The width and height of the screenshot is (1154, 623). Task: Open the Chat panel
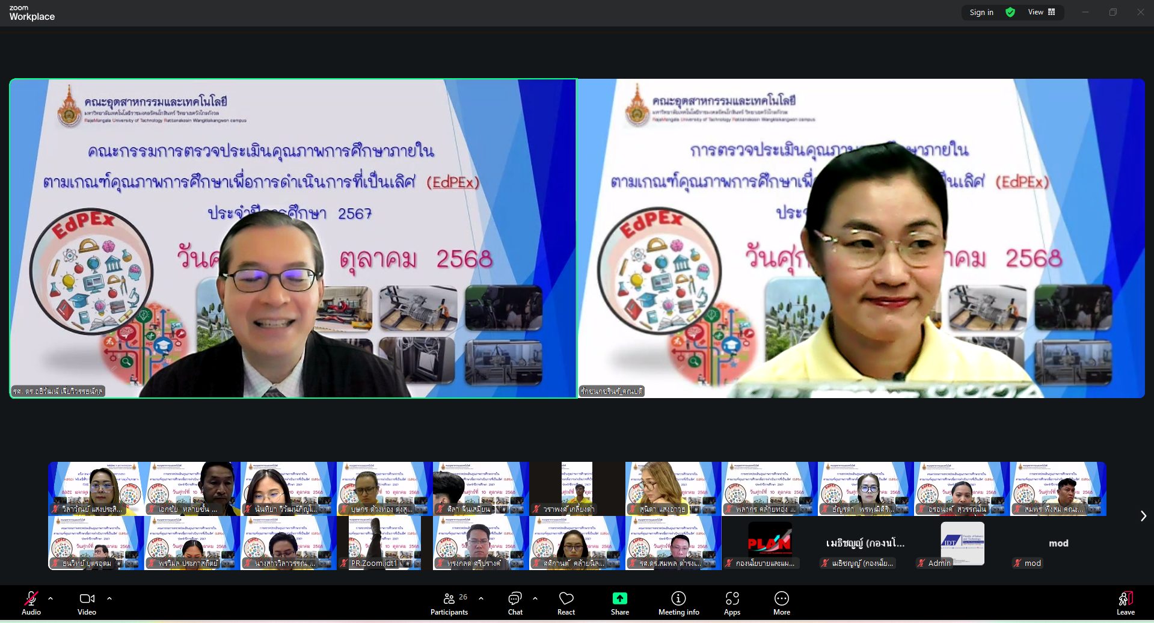[x=515, y=603]
